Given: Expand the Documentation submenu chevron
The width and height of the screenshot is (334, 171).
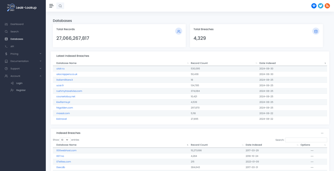Looking at the screenshot, I should click(40, 61).
